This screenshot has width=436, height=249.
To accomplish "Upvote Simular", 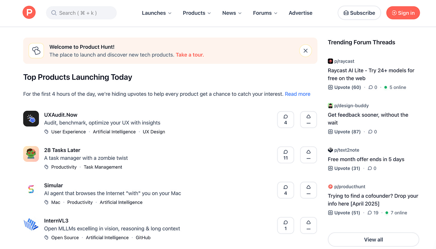I will (x=308, y=190).
